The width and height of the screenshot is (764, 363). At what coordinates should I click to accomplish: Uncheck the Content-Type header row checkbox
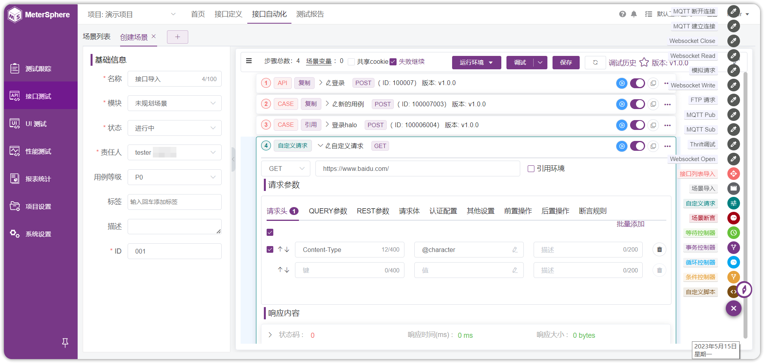click(x=270, y=249)
